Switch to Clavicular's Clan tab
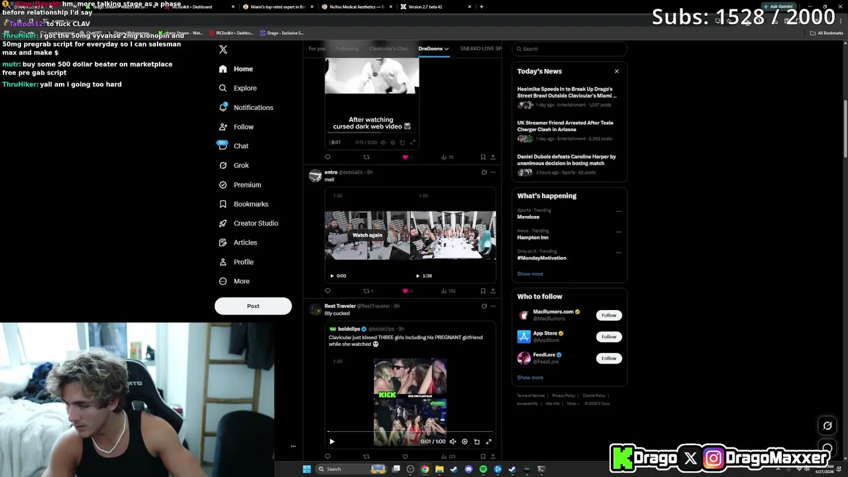The width and height of the screenshot is (848, 477). tap(388, 48)
